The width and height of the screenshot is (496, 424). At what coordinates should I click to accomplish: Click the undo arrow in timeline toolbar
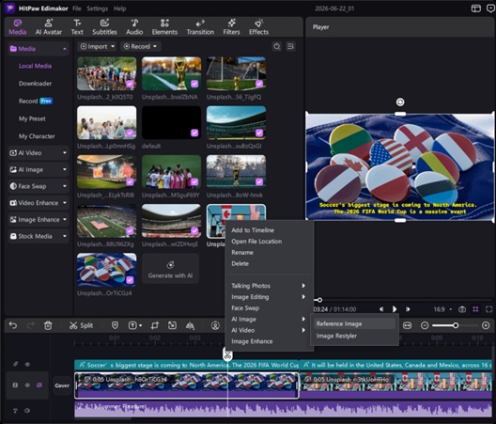pyautogui.click(x=13, y=325)
